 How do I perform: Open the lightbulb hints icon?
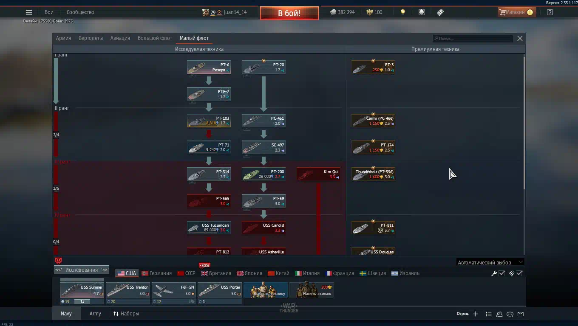403,12
